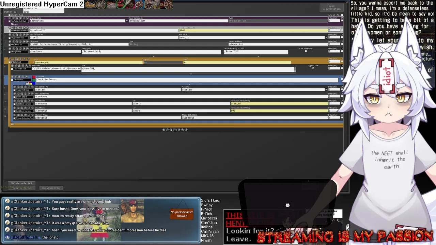The height and width of the screenshot is (245, 436).
Task: Click Open Documentation button
Action: coord(331,7)
